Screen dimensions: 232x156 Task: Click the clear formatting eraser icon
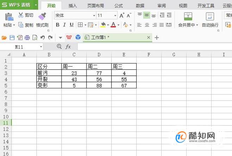coord(125,25)
